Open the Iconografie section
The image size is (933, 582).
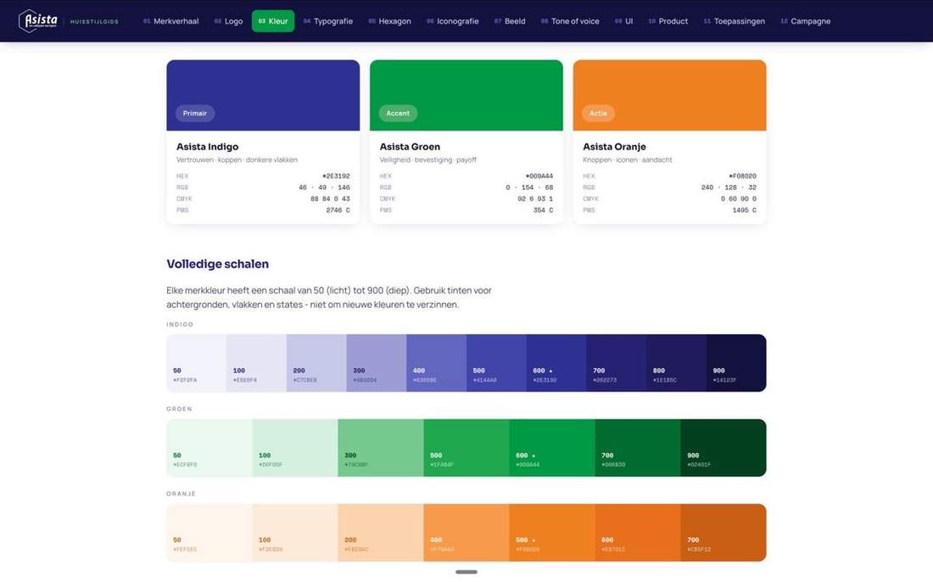click(x=453, y=21)
